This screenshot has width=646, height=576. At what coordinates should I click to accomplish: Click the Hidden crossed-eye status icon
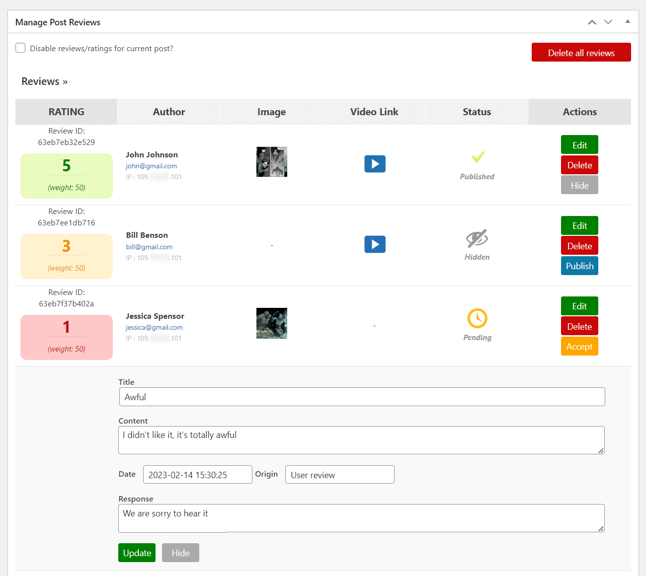click(x=477, y=238)
